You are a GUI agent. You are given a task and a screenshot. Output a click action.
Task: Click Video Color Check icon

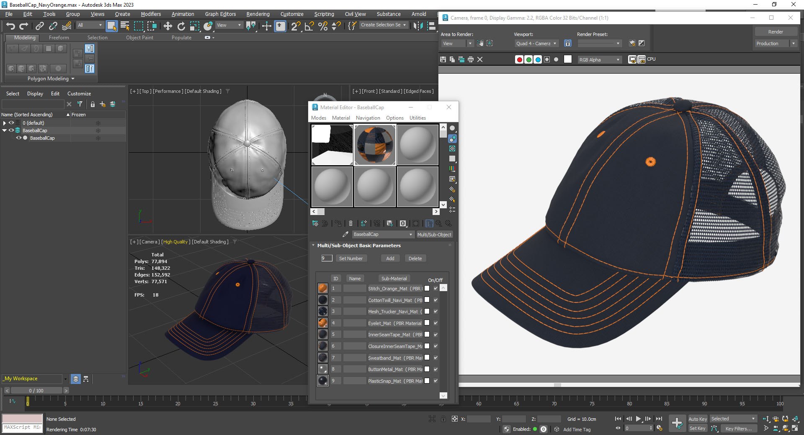pos(452,169)
